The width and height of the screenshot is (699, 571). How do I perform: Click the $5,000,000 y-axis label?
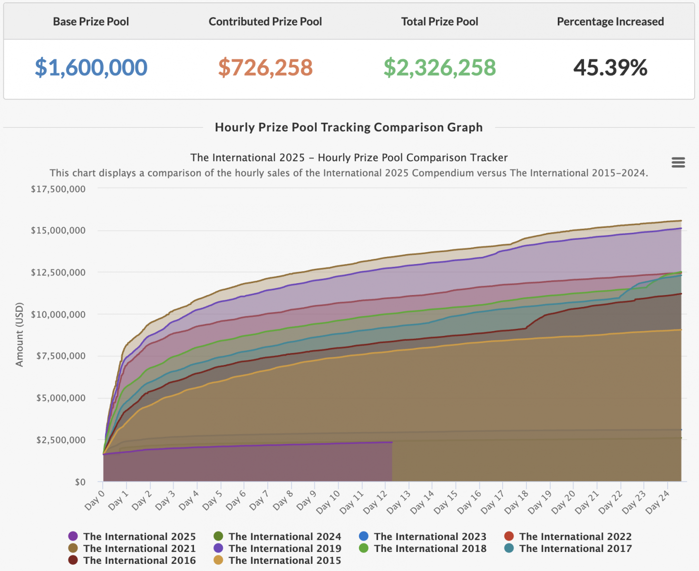61,398
